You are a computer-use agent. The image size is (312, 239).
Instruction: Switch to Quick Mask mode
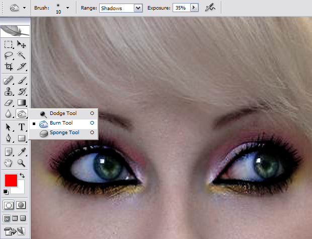tap(21, 205)
